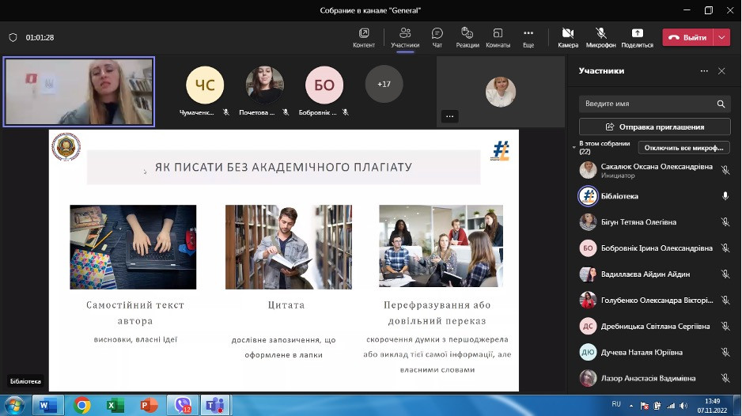This screenshot has width=742, height=416.
Task: Click 'Отправка приглашения' button
Action: click(654, 127)
